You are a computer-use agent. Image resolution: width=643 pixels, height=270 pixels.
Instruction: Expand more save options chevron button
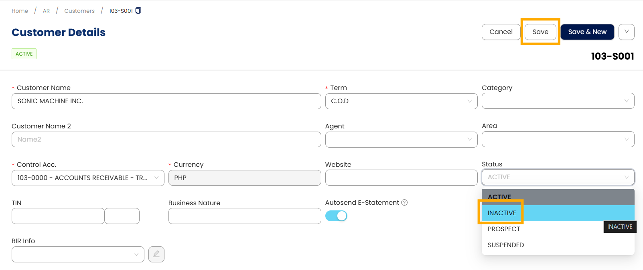626,32
